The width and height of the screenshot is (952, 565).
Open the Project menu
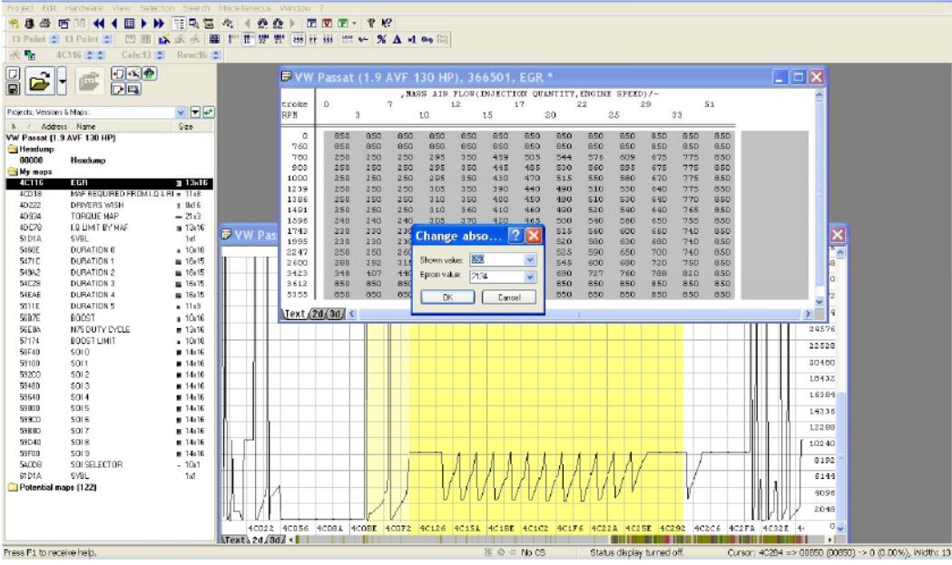20,8
